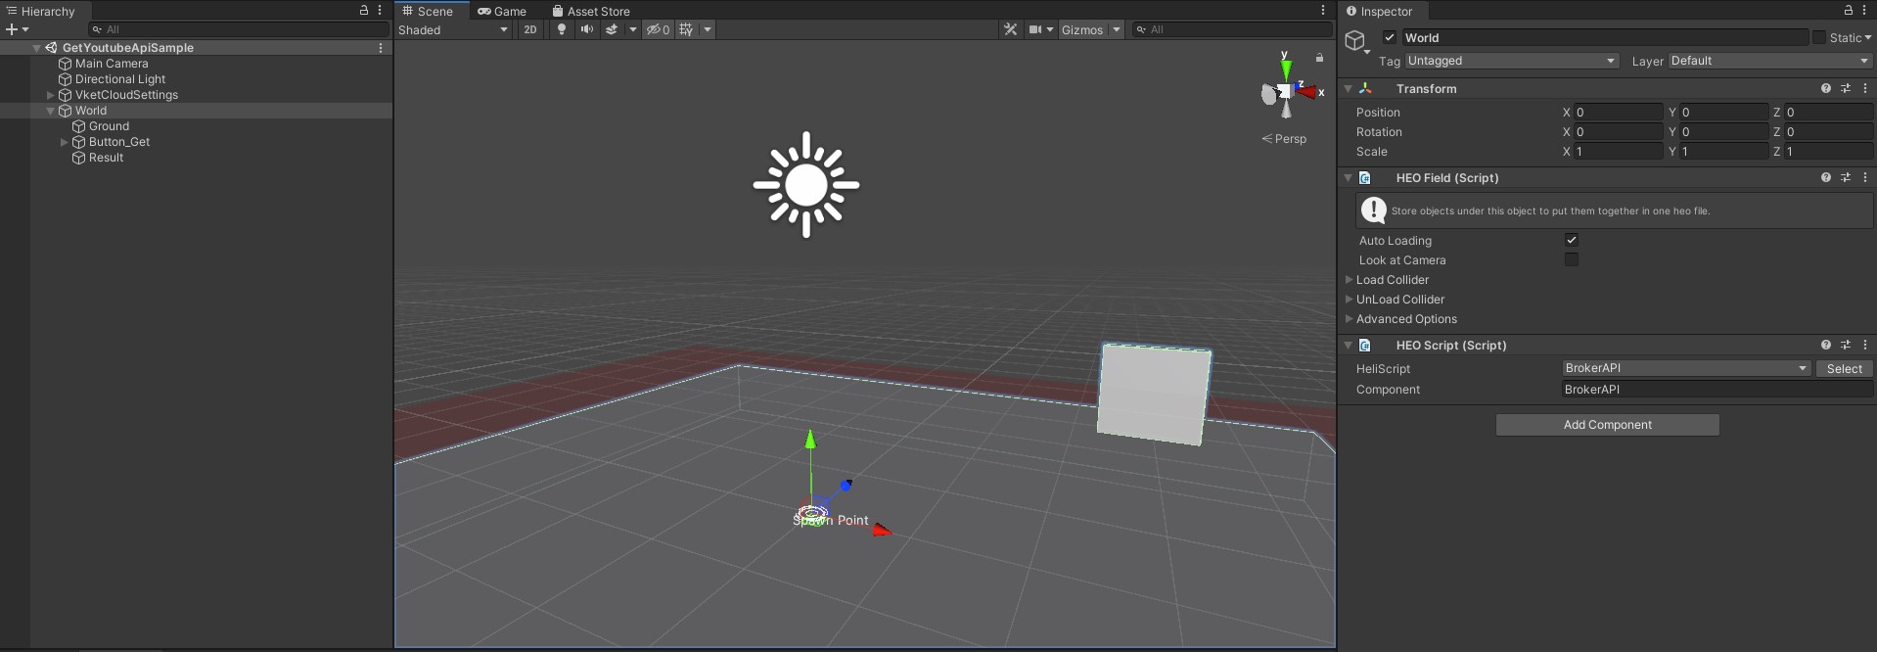Lock the Inspector panel with the padlock icon
The width and height of the screenshot is (1877, 652).
1849,10
